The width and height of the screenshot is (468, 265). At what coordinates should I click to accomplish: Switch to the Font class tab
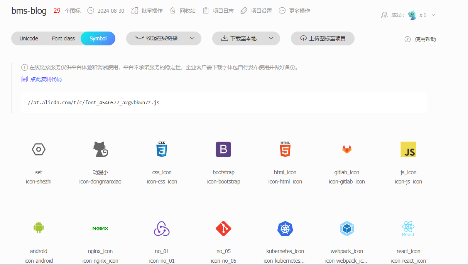pyautogui.click(x=63, y=38)
